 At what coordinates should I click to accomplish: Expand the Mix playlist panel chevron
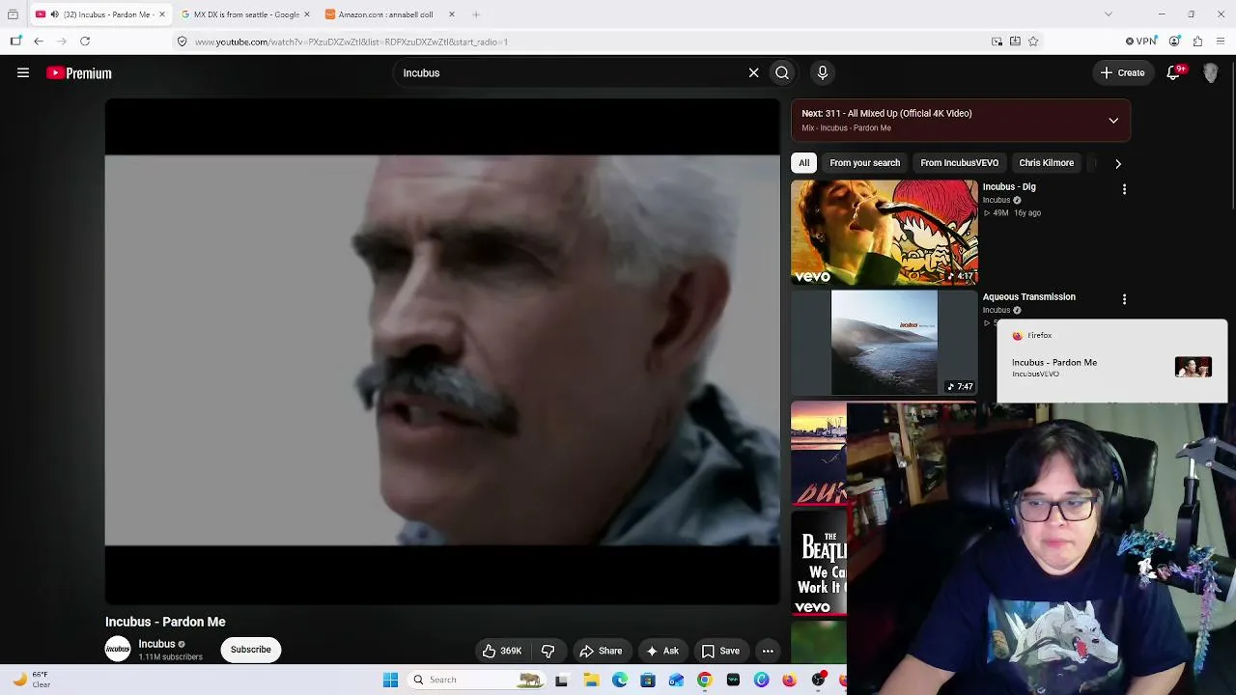point(1113,121)
